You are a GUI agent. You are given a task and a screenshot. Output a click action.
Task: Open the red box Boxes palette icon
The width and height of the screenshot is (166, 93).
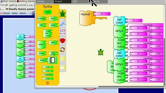click(63, 41)
